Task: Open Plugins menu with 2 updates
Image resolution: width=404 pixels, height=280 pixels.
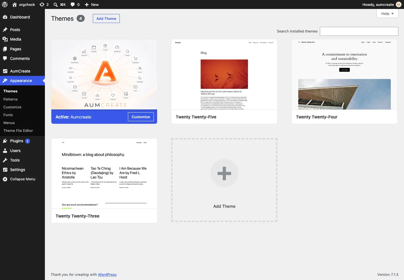Action: tap(22, 141)
